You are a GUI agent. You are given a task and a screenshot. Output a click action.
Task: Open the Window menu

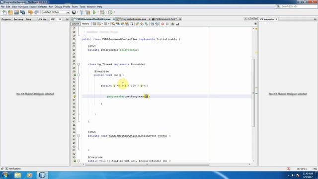coord(91,6)
